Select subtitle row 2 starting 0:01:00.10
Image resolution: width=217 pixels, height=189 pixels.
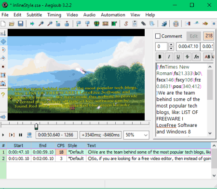pos(106,159)
